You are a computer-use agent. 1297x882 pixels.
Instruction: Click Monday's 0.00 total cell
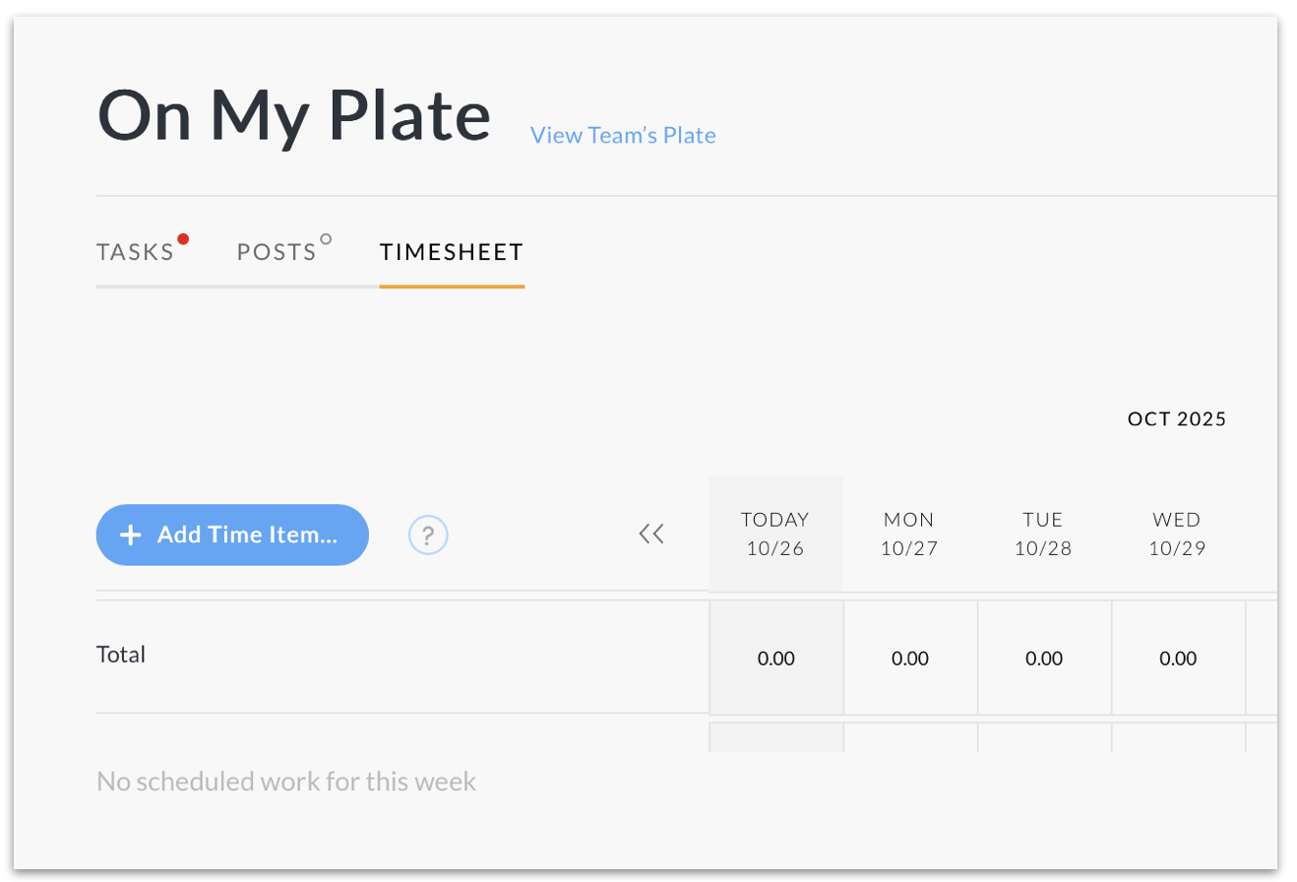tap(910, 659)
